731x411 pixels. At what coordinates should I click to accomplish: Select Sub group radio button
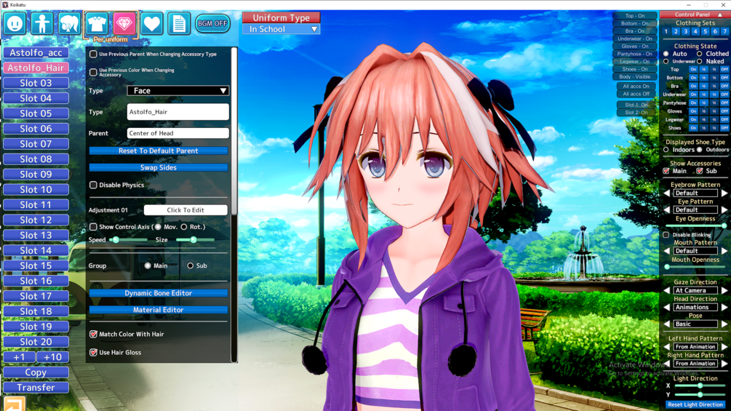pyautogui.click(x=191, y=266)
